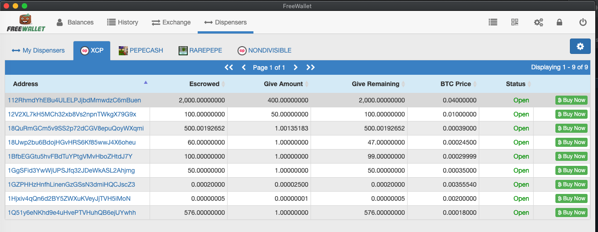Buy Now from dispenser 1BfbEGGtu5hvFBdTuYPtgVMvHboZHtdJ7Y
This screenshot has height=232, width=598.
[571, 156]
